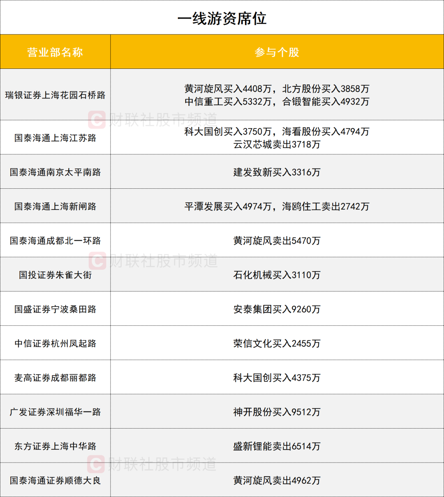Click the 瑞银证券上海花园石桥路 cell
Image resolution: width=444 pixels, height=497 pixels.
(x=55, y=95)
